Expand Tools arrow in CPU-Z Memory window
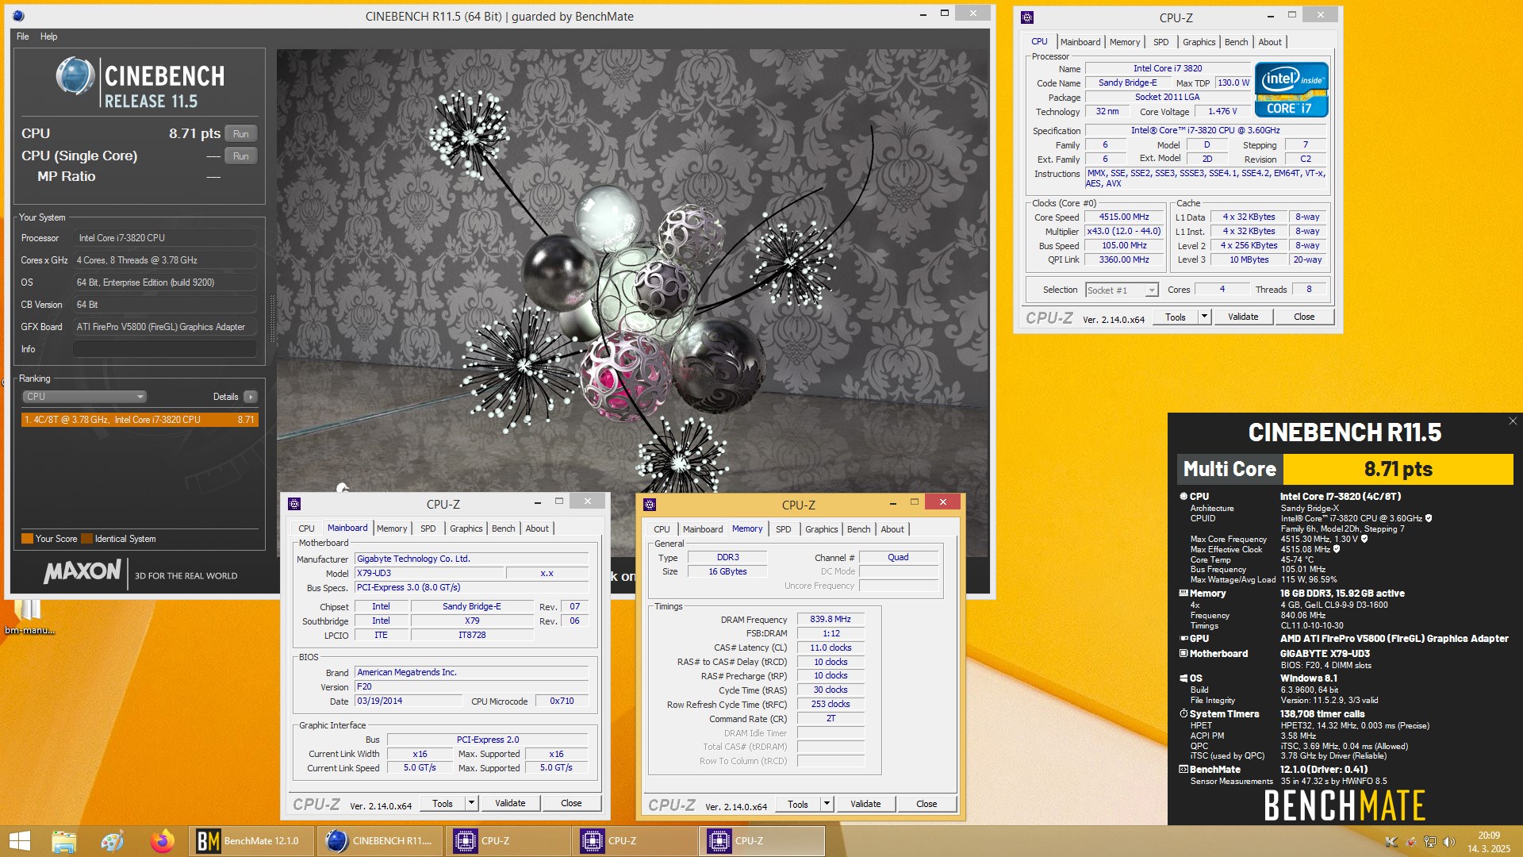 click(x=826, y=804)
